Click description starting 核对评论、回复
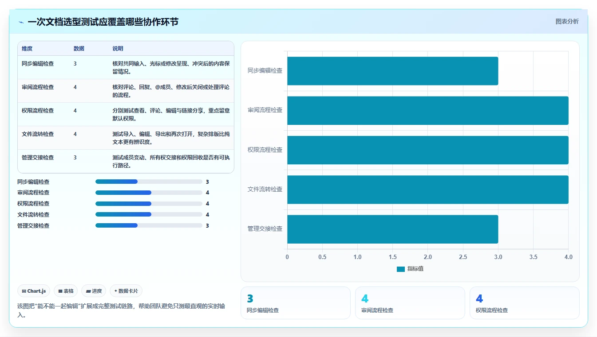597x337 pixels. point(171,91)
